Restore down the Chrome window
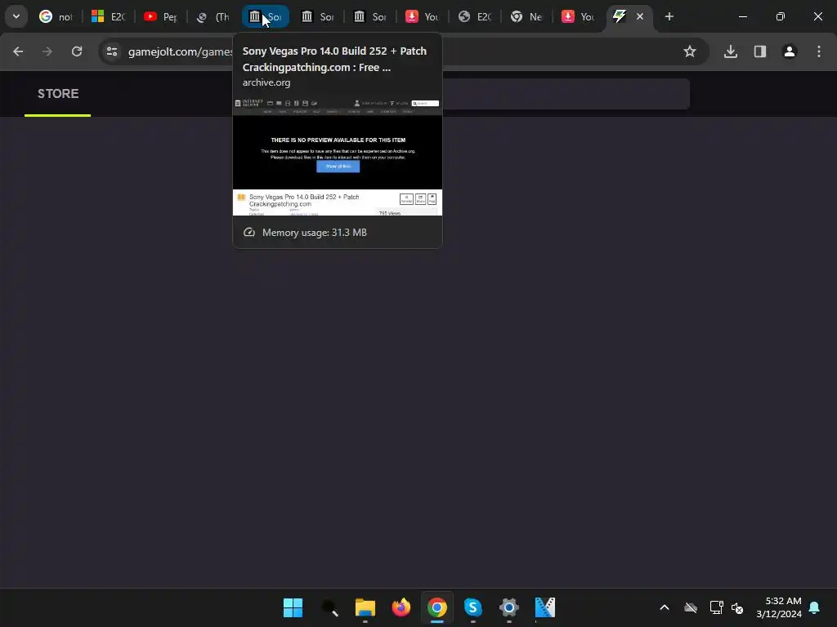837x627 pixels. click(781, 16)
